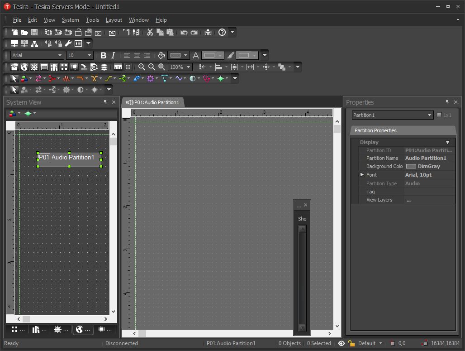Close the small floating Sho panel
This screenshot has width=465, height=351.
coord(305,205)
